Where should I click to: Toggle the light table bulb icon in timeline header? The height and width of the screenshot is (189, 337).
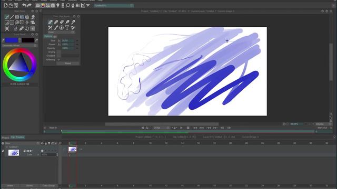tap(49, 143)
